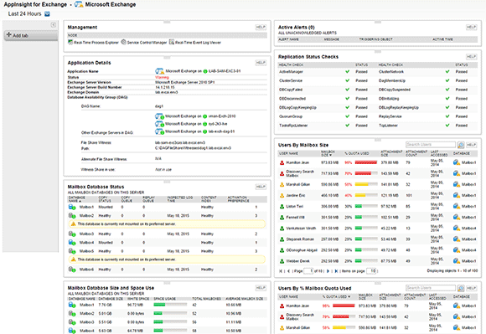Go to last page of users

tap(336, 271)
